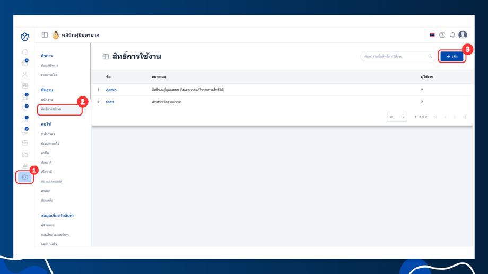Select ศาสนา in settings menu
This screenshot has height=274, width=488.
(x=46, y=191)
